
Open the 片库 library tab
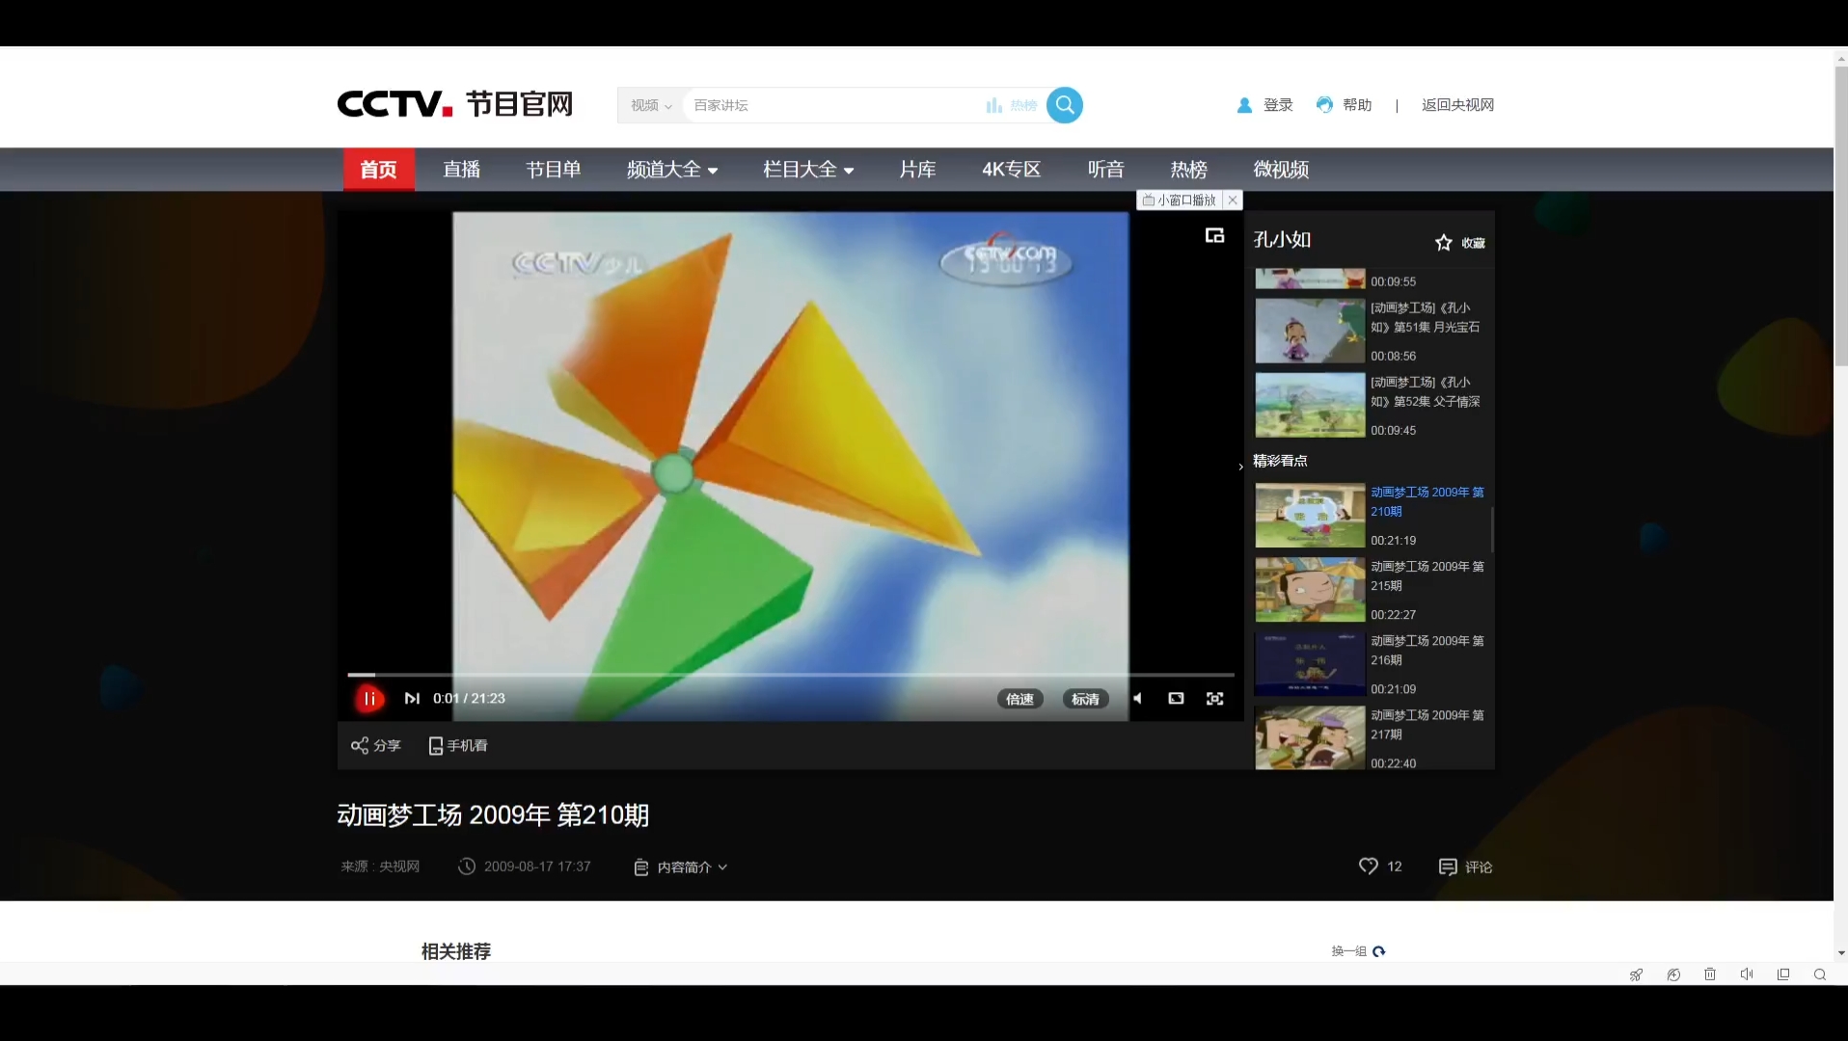(x=917, y=170)
